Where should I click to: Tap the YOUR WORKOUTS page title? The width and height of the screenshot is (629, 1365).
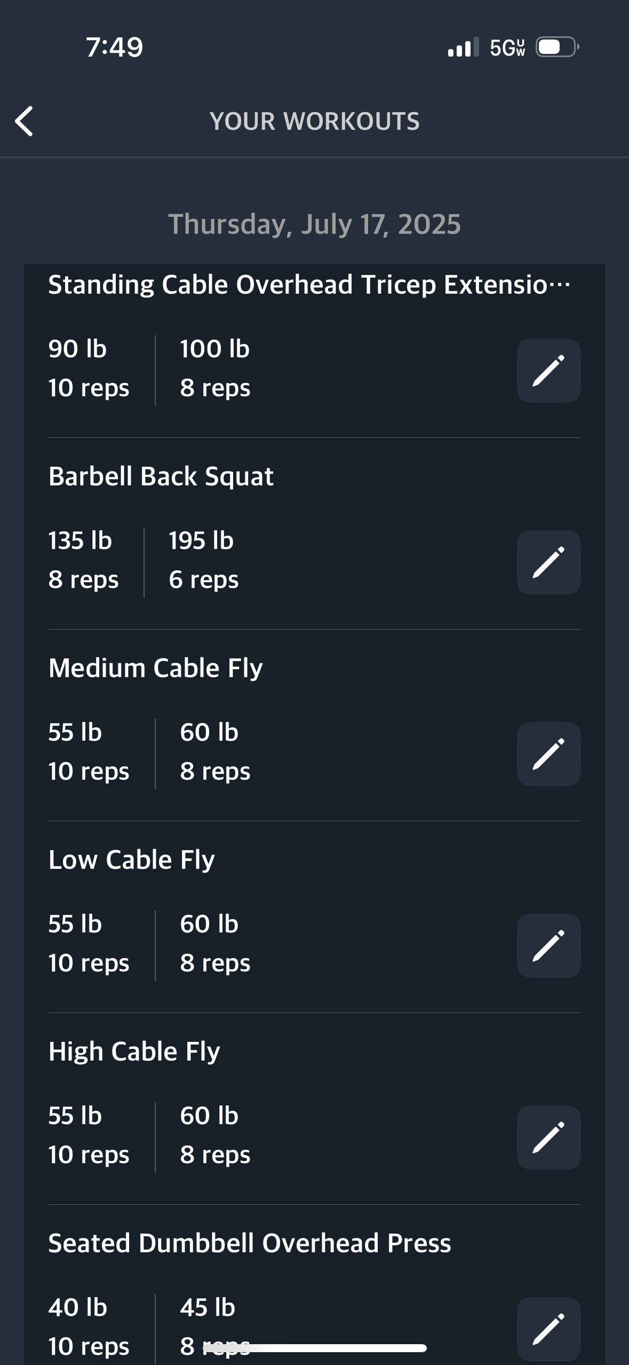[314, 121]
